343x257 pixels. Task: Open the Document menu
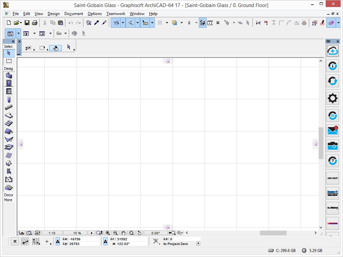(x=74, y=14)
